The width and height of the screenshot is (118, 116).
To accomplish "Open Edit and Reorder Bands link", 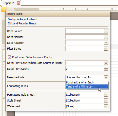I will pos(24,23).
